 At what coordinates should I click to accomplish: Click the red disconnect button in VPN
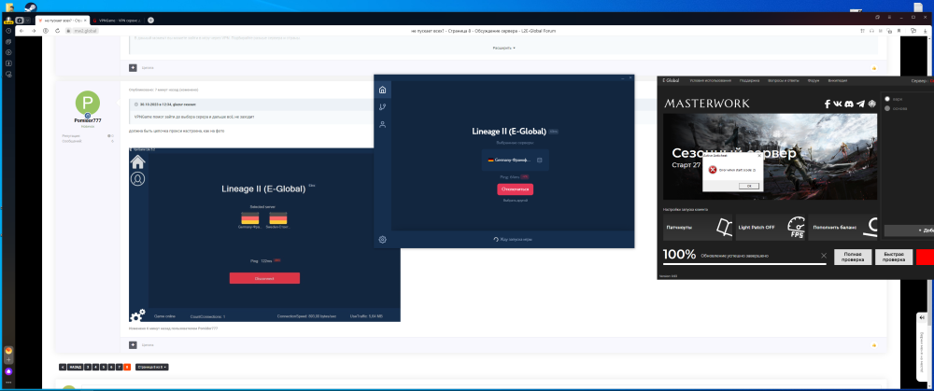click(515, 189)
